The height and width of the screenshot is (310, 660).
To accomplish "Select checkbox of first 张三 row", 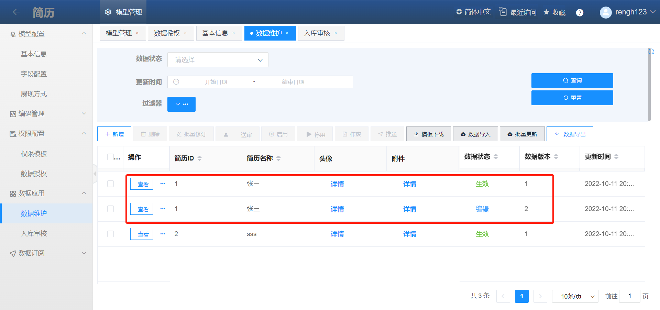I will pos(110,184).
